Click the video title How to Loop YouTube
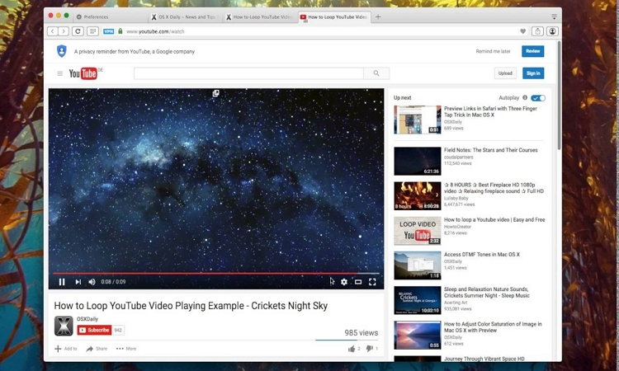Screen dimensions: 619x371 pyautogui.click(x=191, y=306)
